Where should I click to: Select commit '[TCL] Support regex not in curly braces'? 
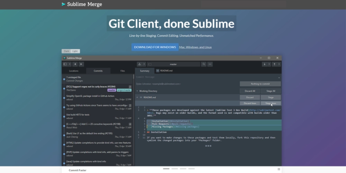coord(97,88)
